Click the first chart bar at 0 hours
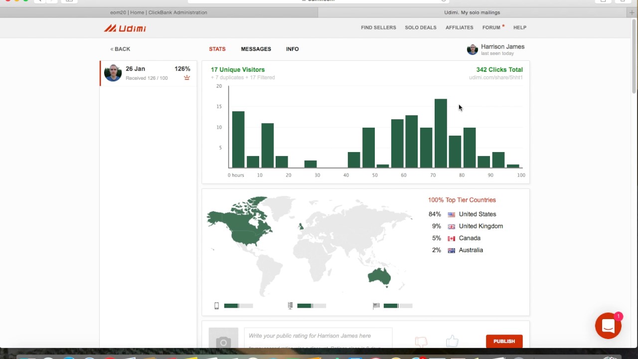638x359 pixels. click(x=238, y=140)
